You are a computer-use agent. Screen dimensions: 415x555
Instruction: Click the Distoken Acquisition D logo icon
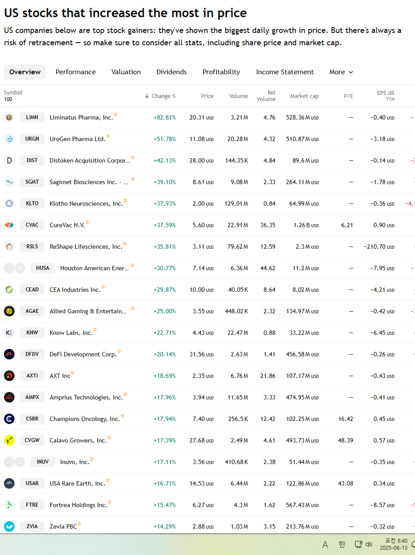(x=9, y=160)
